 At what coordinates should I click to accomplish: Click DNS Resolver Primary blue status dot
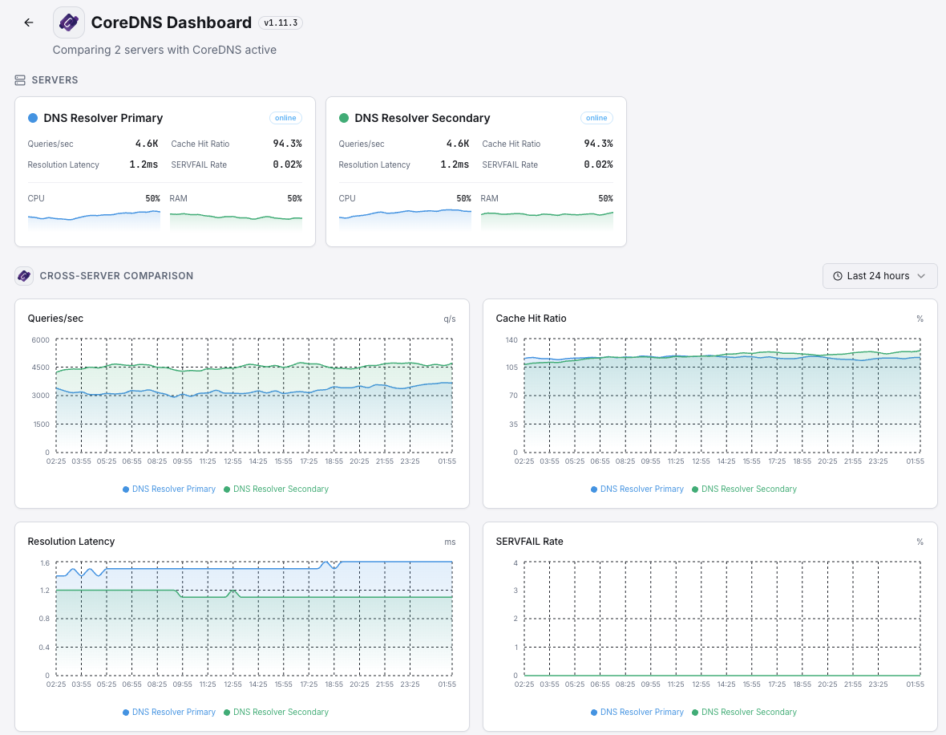(33, 118)
